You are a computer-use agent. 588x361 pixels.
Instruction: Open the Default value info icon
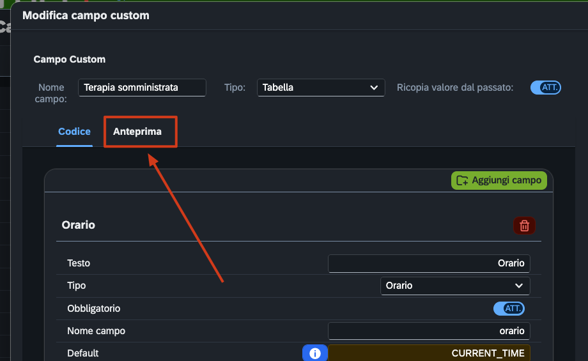click(x=314, y=353)
